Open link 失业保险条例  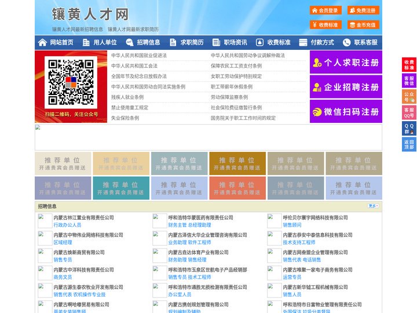(125, 118)
